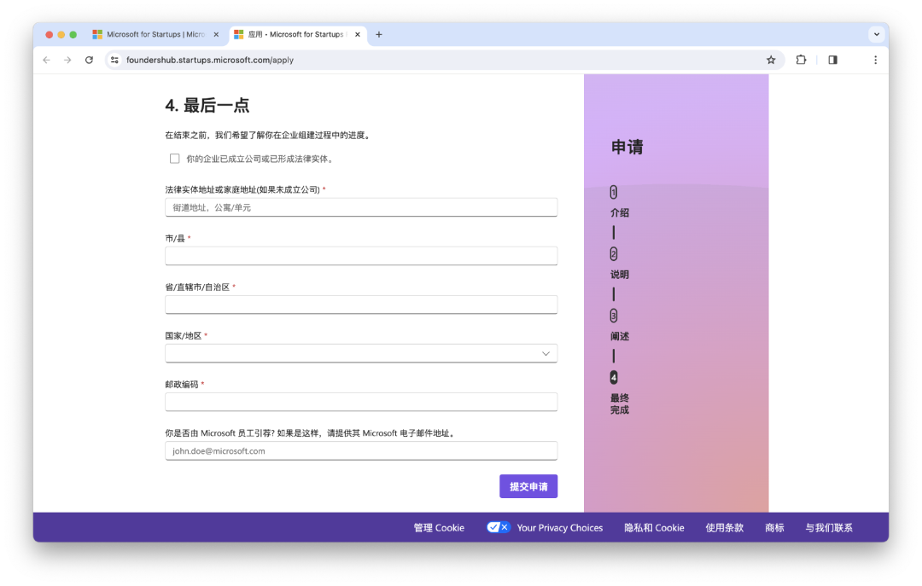The width and height of the screenshot is (922, 586).
Task: Switch to the first Microsoft for Startups tab
Action: coord(156,35)
